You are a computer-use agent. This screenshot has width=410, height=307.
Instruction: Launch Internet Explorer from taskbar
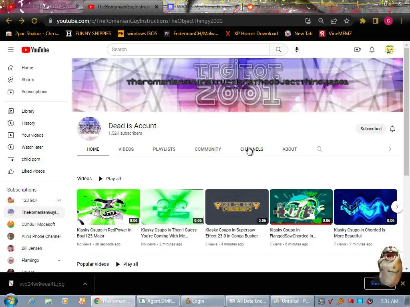point(32,301)
